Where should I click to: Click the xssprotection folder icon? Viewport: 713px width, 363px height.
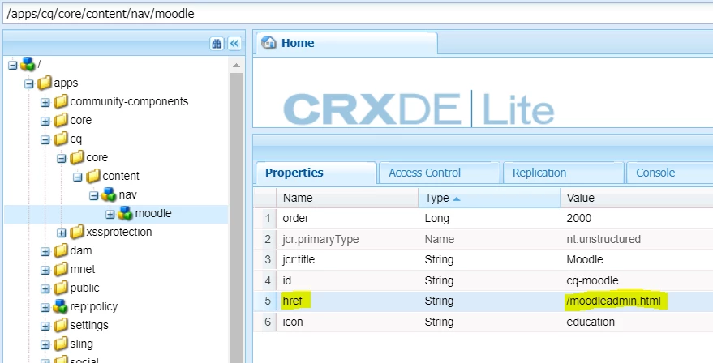(77, 233)
